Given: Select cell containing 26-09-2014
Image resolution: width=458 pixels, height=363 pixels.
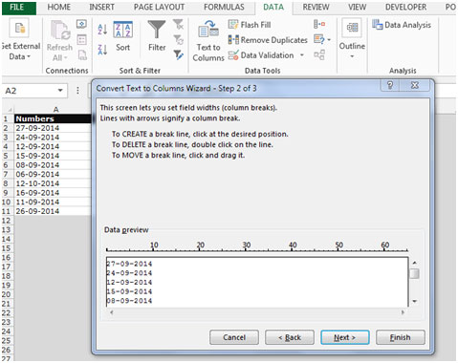Looking at the screenshot, I should pos(53,211).
